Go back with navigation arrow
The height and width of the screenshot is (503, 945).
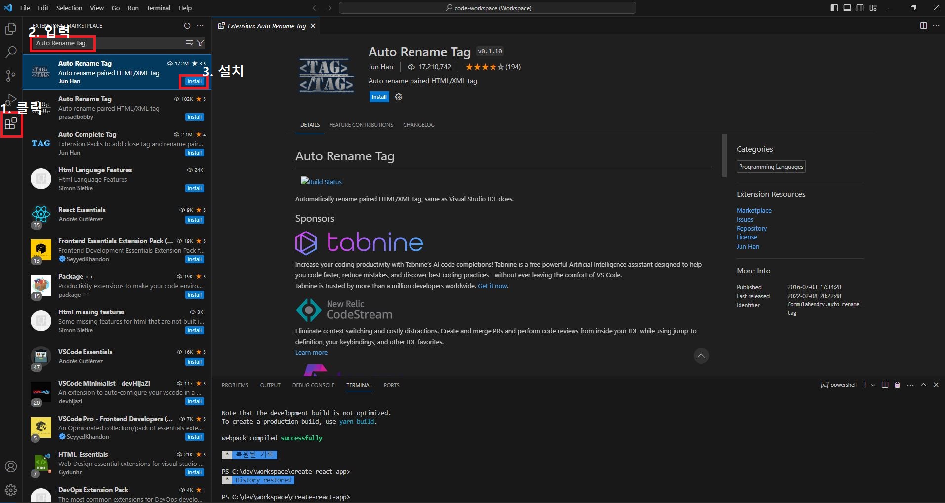[316, 8]
